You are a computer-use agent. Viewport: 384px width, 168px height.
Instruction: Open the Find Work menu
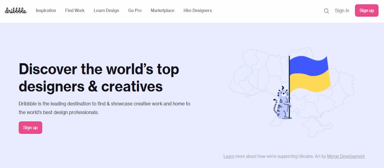[x=75, y=11]
